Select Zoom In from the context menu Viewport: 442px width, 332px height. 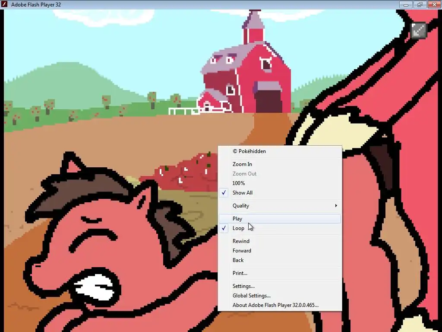click(x=280, y=164)
